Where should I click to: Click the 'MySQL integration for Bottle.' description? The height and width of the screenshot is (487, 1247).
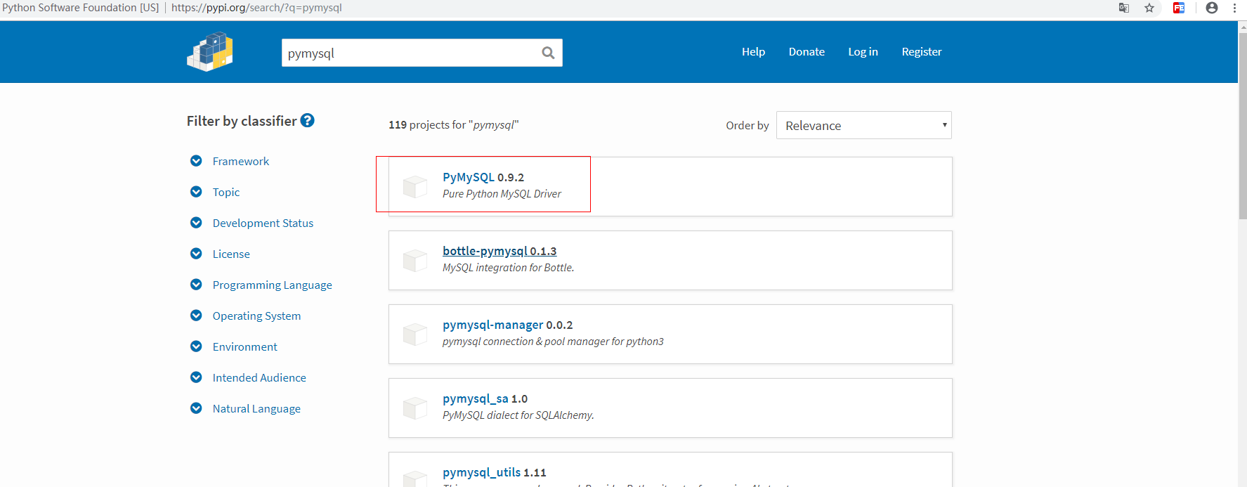pyautogui.click(x=508, y=268)
